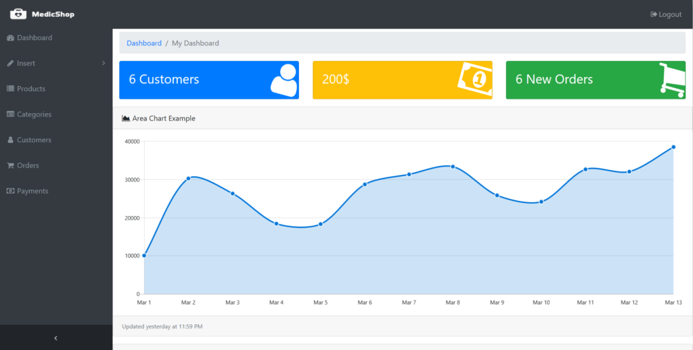Viewport: 693px width, 350px height.
Task: Click the money bill icon on yellow card
Action: point(474,79)
